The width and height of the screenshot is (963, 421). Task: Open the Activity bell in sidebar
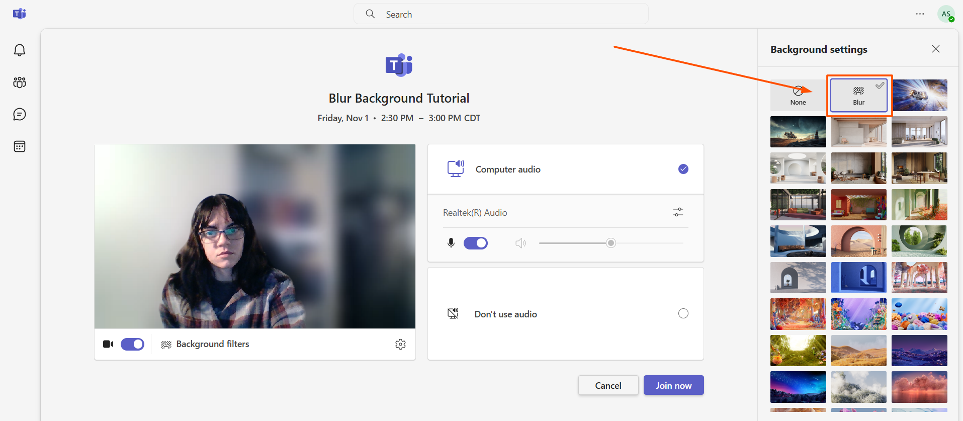coord(20,50)
